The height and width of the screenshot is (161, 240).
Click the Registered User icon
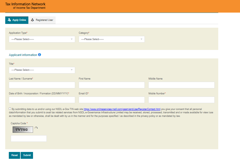pos(32,20)
